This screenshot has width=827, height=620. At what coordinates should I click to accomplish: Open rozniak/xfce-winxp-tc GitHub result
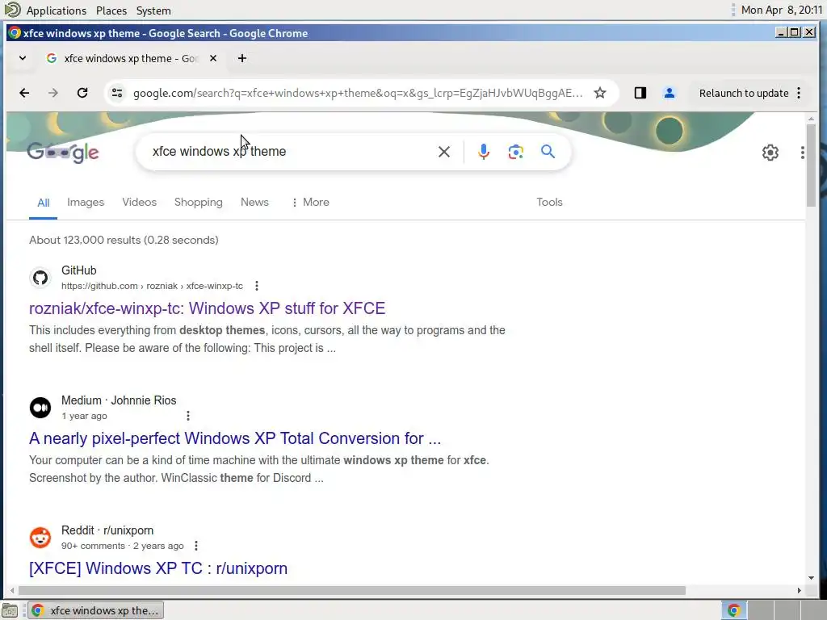pos(208,308)
